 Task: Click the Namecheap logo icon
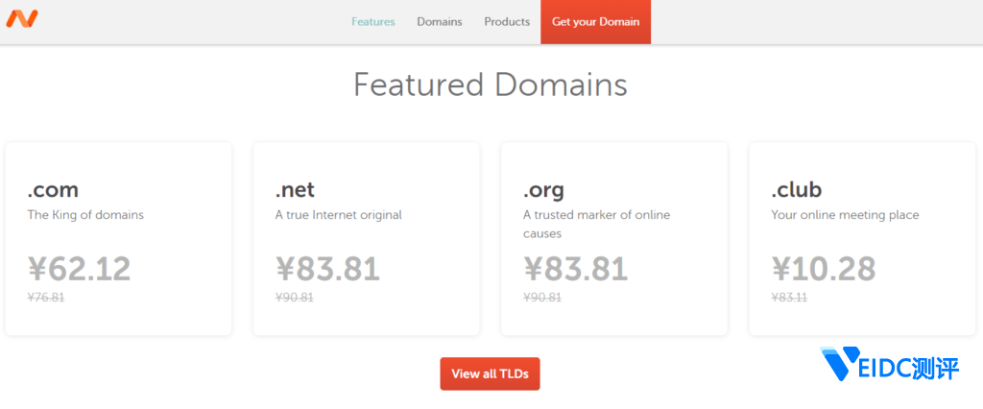point(22,18)
